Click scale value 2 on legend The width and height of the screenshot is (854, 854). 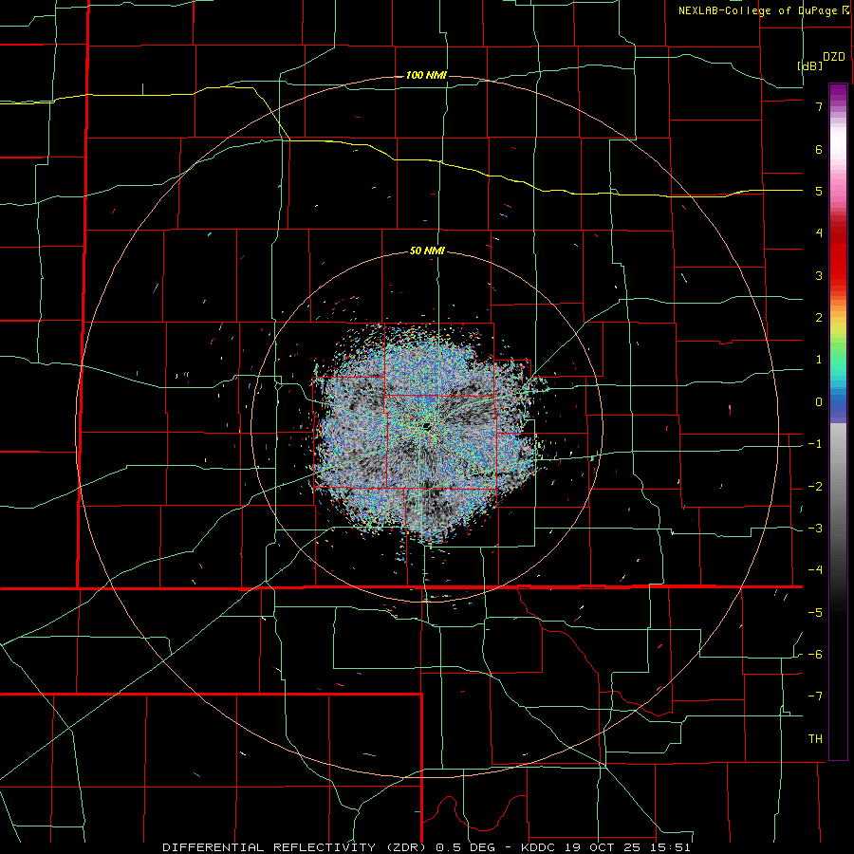[819, 318]
